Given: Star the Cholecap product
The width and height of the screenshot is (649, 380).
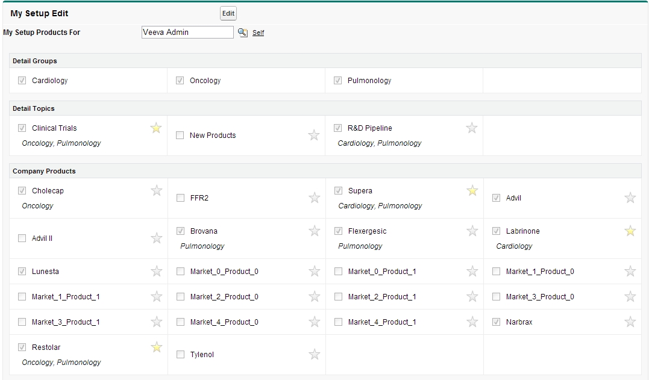Looking at the screenshot, I should coord(157,190).
